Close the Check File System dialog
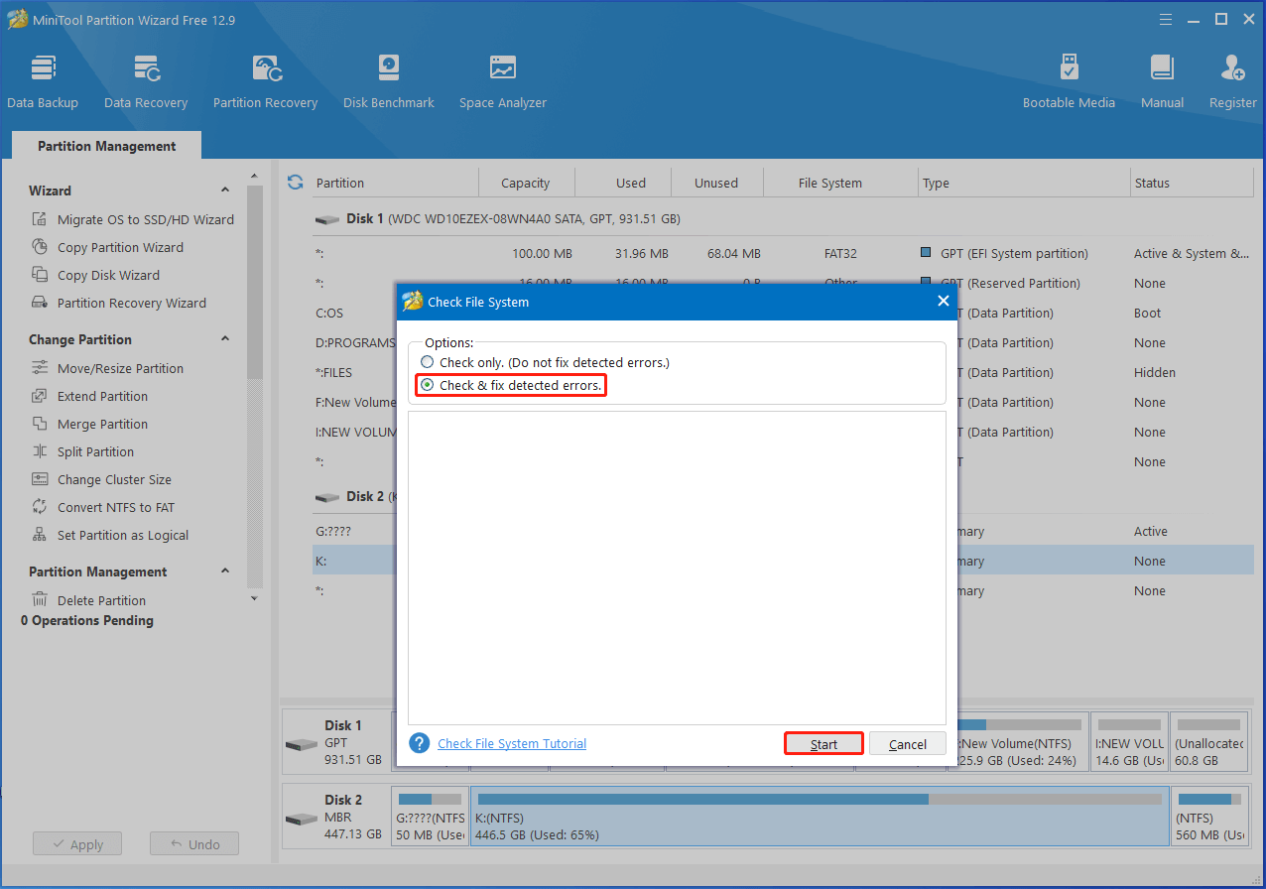Viewport: 1266px width, 889px height. tap(943, 301)
